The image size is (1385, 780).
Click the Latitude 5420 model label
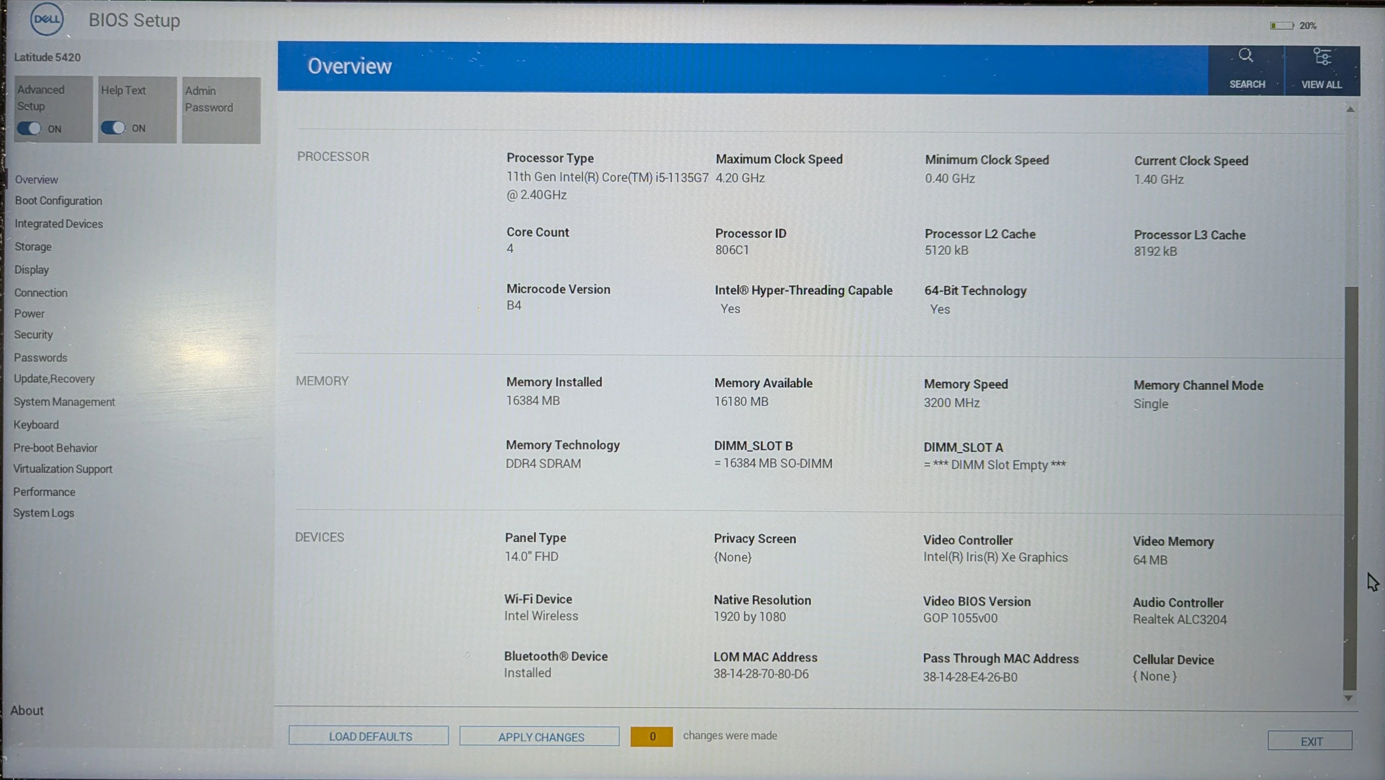47,57
